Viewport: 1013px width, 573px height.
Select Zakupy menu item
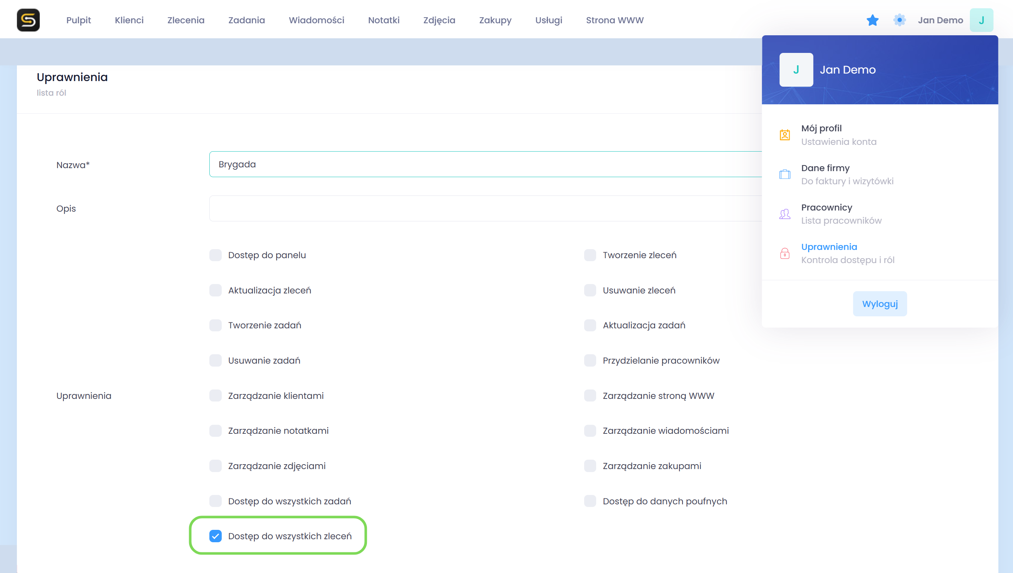[x=495, y=20]
